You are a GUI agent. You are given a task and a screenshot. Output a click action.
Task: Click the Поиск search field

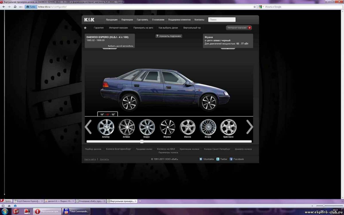[x=222, y=20]
